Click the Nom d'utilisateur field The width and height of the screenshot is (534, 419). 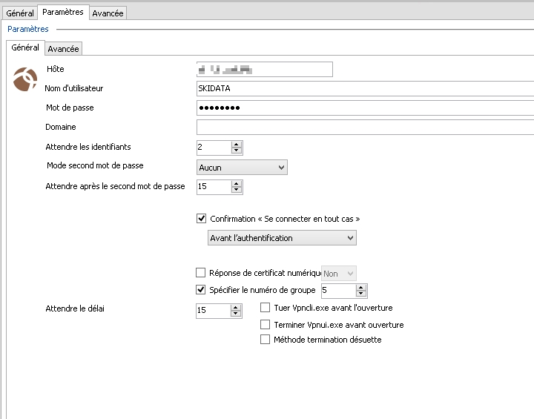coord(363,88)
